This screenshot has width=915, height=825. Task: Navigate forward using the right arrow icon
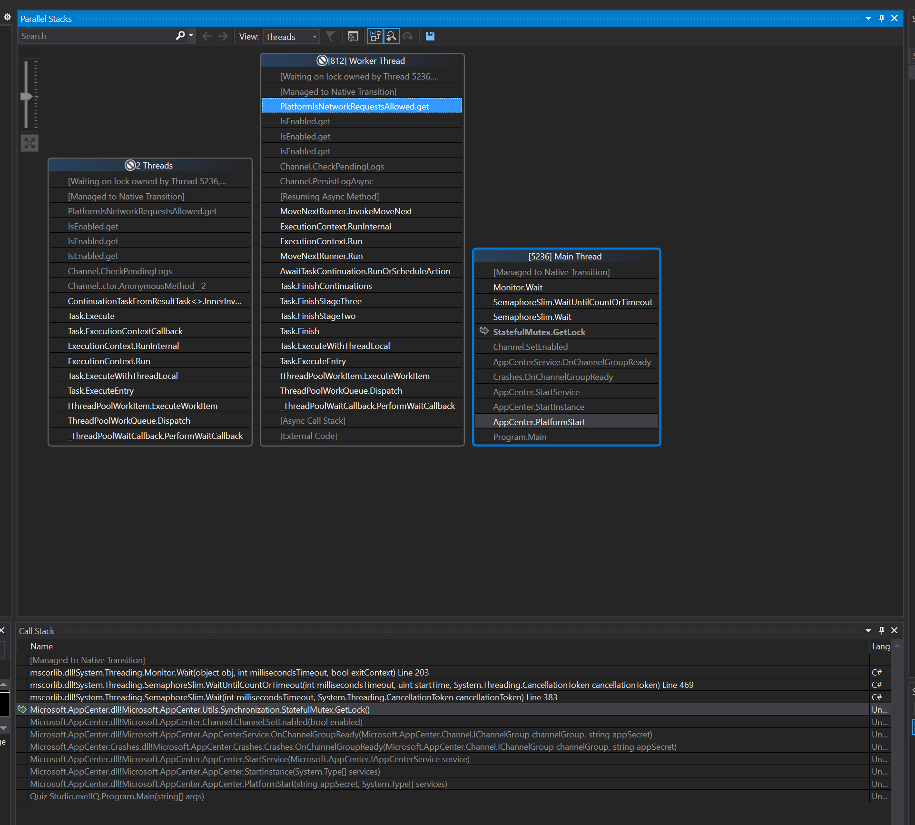223,36
